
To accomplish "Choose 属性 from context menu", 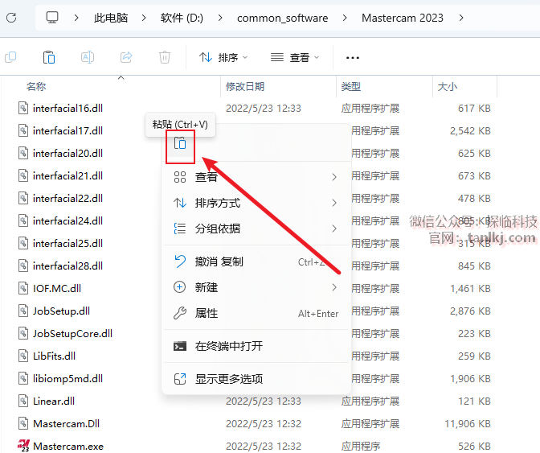I will (x=256, y=313).
